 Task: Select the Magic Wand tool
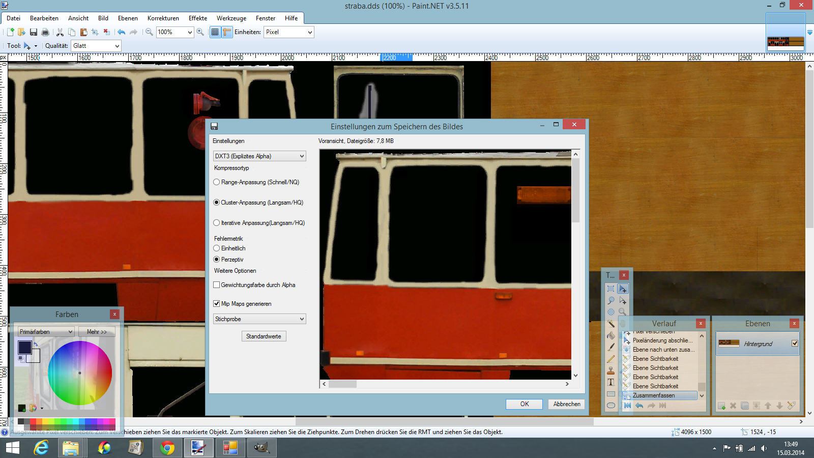[611, 324]
